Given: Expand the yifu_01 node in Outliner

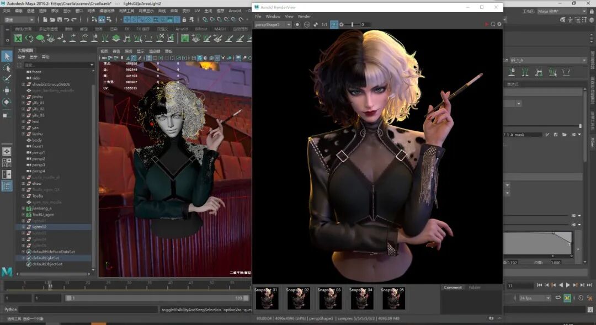Looking at the screenshot, I should click(23, 103).
